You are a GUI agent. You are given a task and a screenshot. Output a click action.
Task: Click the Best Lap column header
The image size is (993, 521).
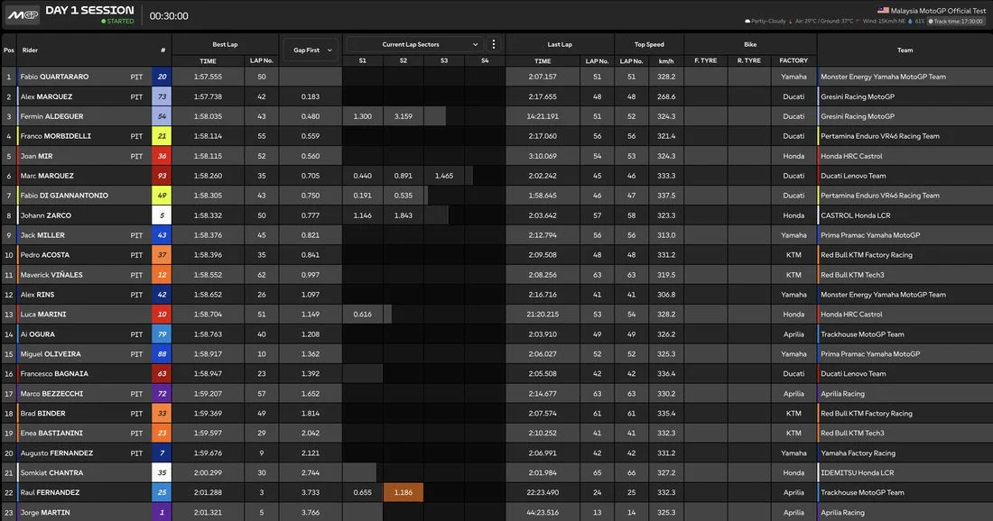tap(225, 44)
